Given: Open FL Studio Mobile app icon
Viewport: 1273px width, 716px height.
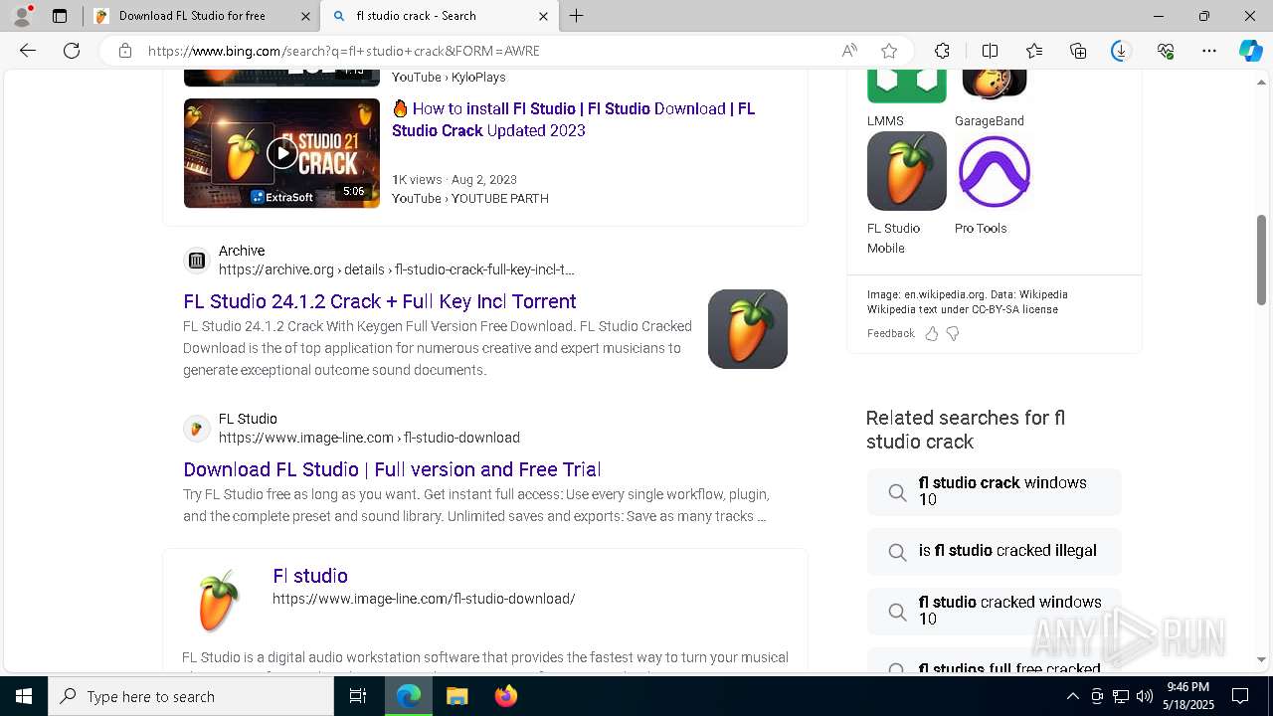Looking at the screenshot, I should point(906,171).
